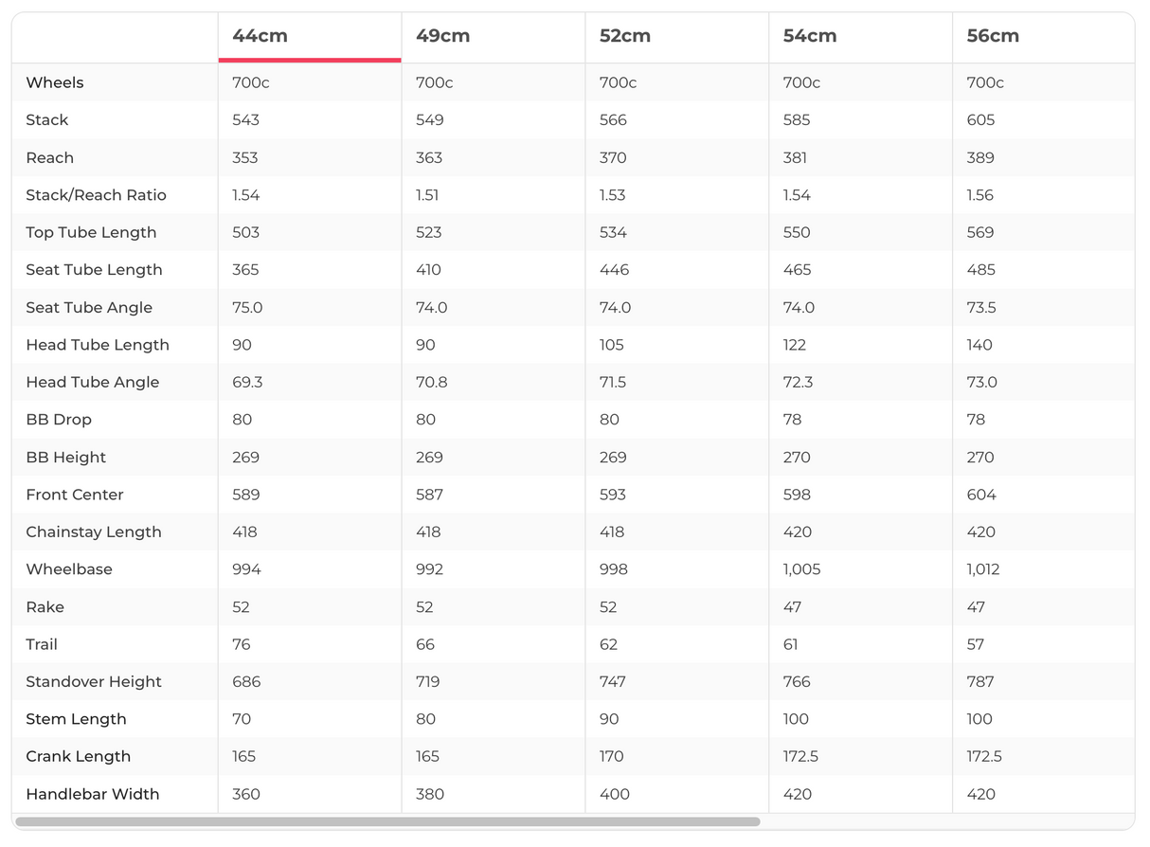Click the Standover Height row label

[x=94, y=681]
